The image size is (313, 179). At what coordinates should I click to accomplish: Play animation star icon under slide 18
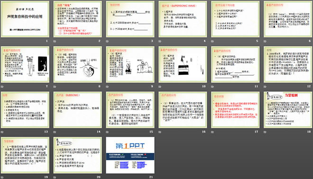[x=265, y=132]
